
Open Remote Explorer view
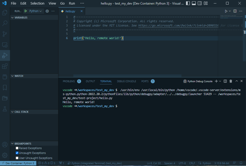click(x=5, y=45)
